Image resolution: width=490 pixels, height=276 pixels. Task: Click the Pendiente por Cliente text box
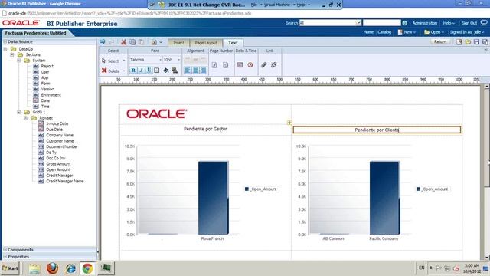pos(377,130)
